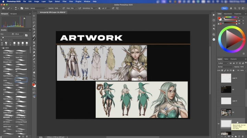This screenshot has width=247, height=138.
Task: Select the Lasso tool
Action: (34, 22)
